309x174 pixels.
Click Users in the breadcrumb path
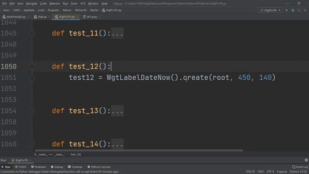[x=6, y=10]
